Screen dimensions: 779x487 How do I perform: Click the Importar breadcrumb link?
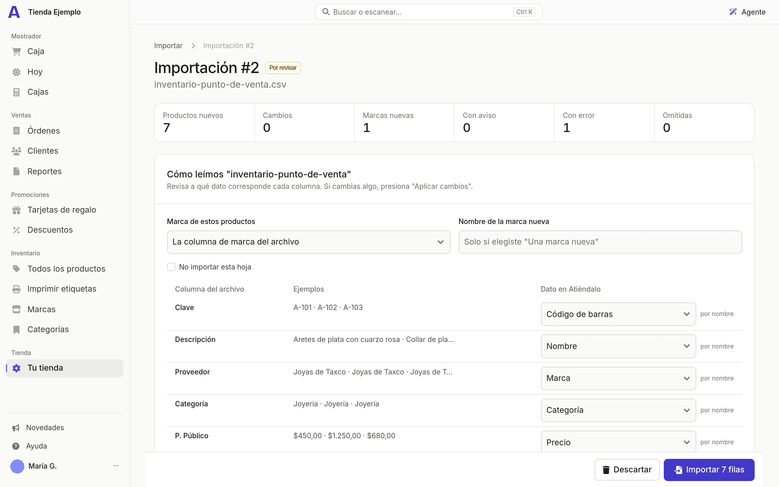(168, 46)
